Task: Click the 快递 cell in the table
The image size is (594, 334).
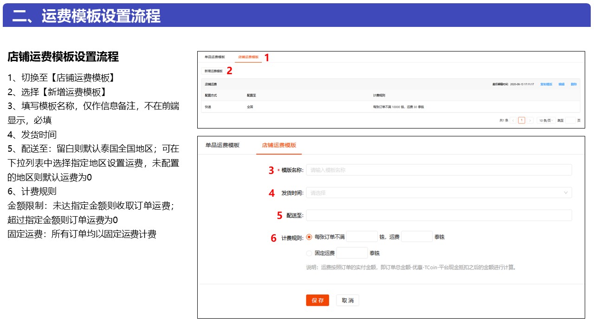Action: tap(208, 107)
